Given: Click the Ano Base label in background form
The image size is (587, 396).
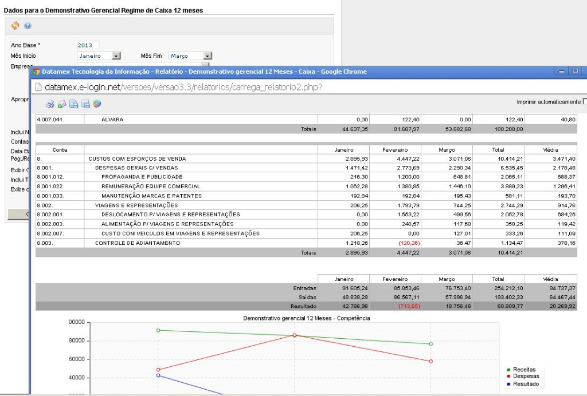Looking at the screenshot, I should point(25,45).
